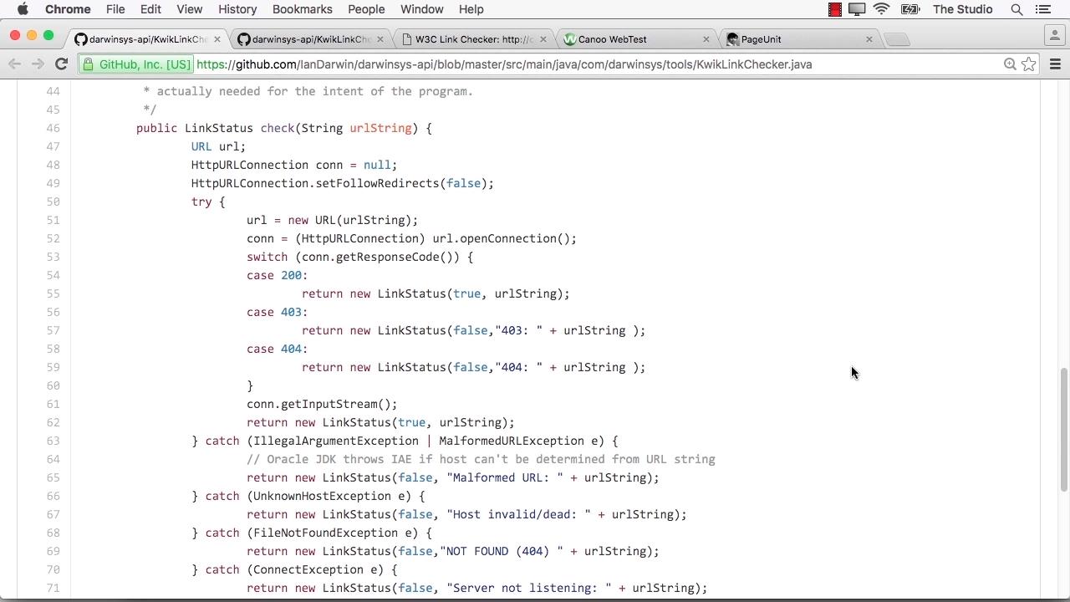1070x602 pixels.
Task: Go back to previous page
Action: point(14,64)
